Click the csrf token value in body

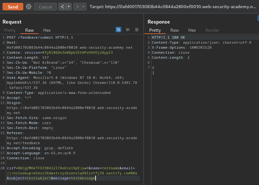53,168
